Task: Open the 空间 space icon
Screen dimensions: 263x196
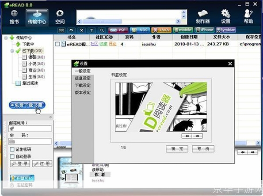Action: pyautogui.click(x=60, y=17)
